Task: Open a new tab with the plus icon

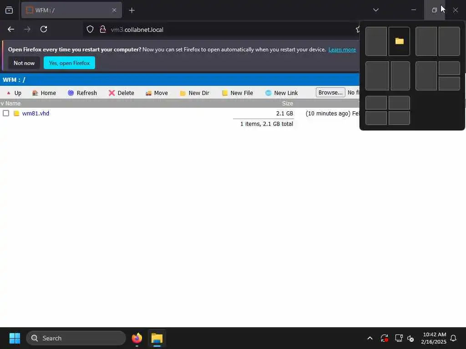Action: 132,10
